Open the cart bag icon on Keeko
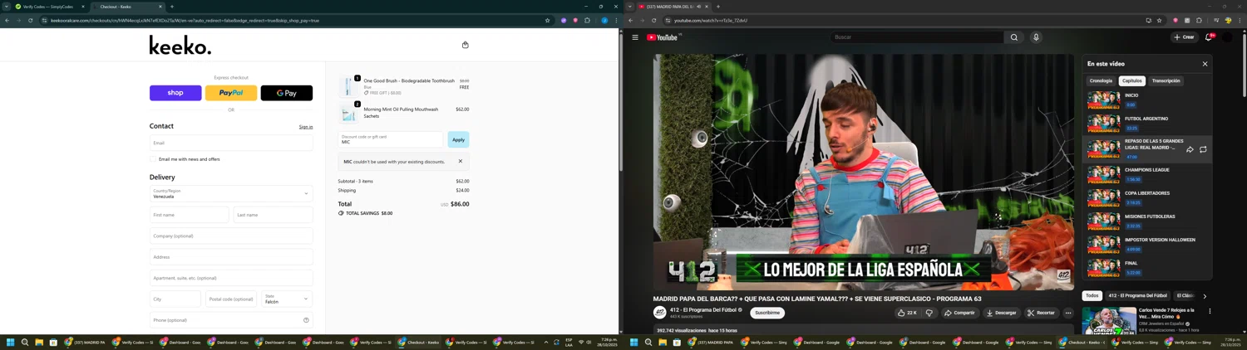Screen dimensions: 1247x350 click(466, 45)
